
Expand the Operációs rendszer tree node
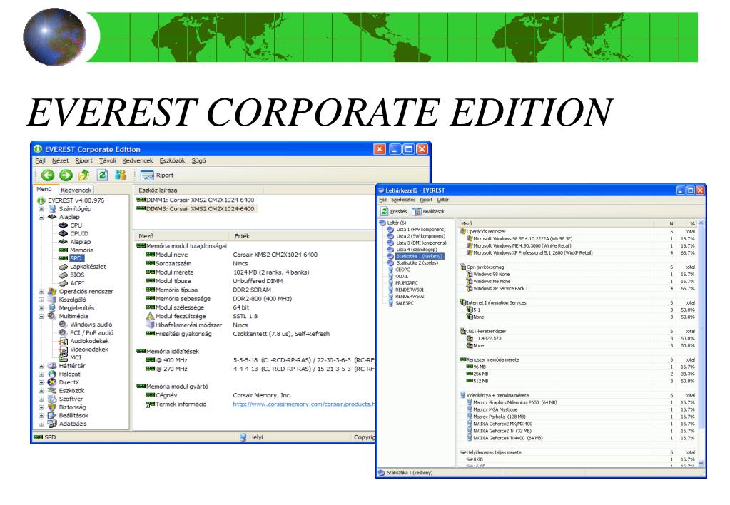click(x=41, y=291)
